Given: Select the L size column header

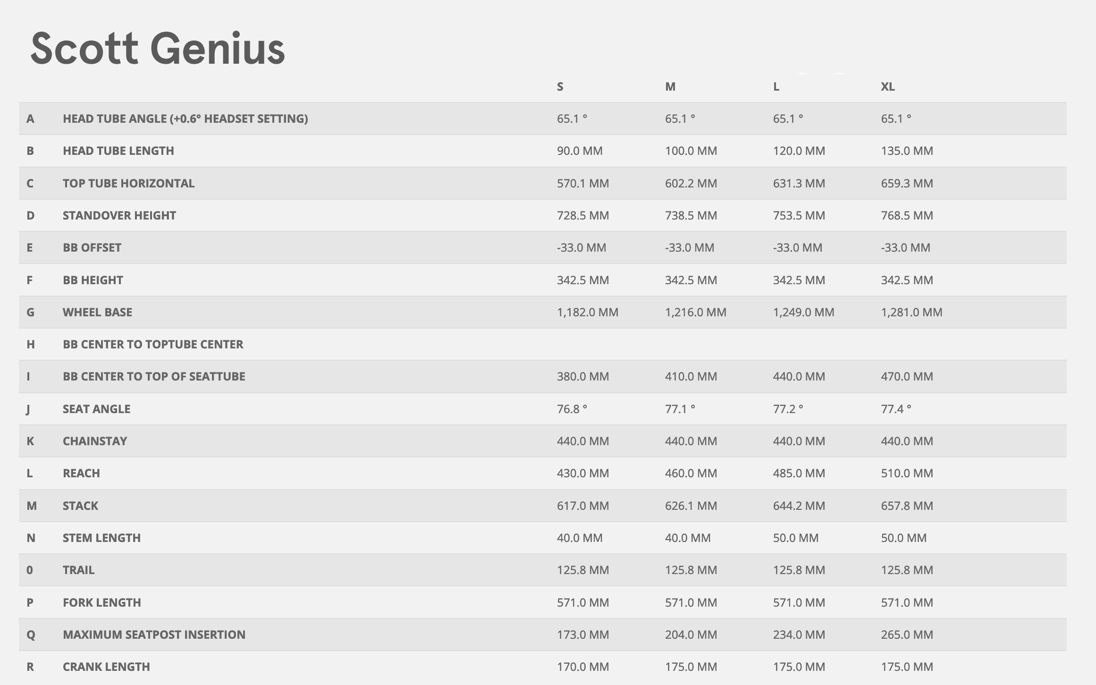Looking at the screenshot, I should pyautogui.click(x=776, y=86).
